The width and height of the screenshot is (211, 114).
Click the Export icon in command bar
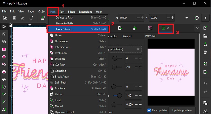click(x=205, y=72)
